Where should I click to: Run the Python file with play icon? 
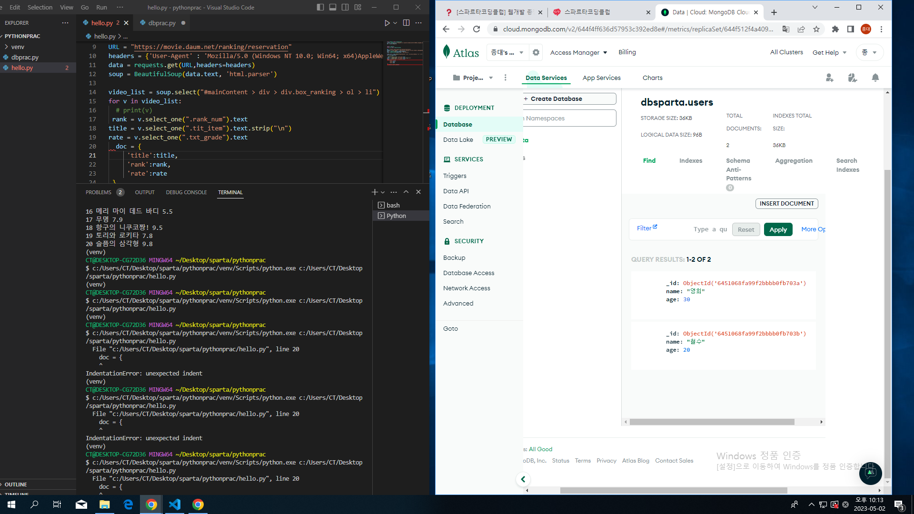pyautogui.click(x=387, y=23)
